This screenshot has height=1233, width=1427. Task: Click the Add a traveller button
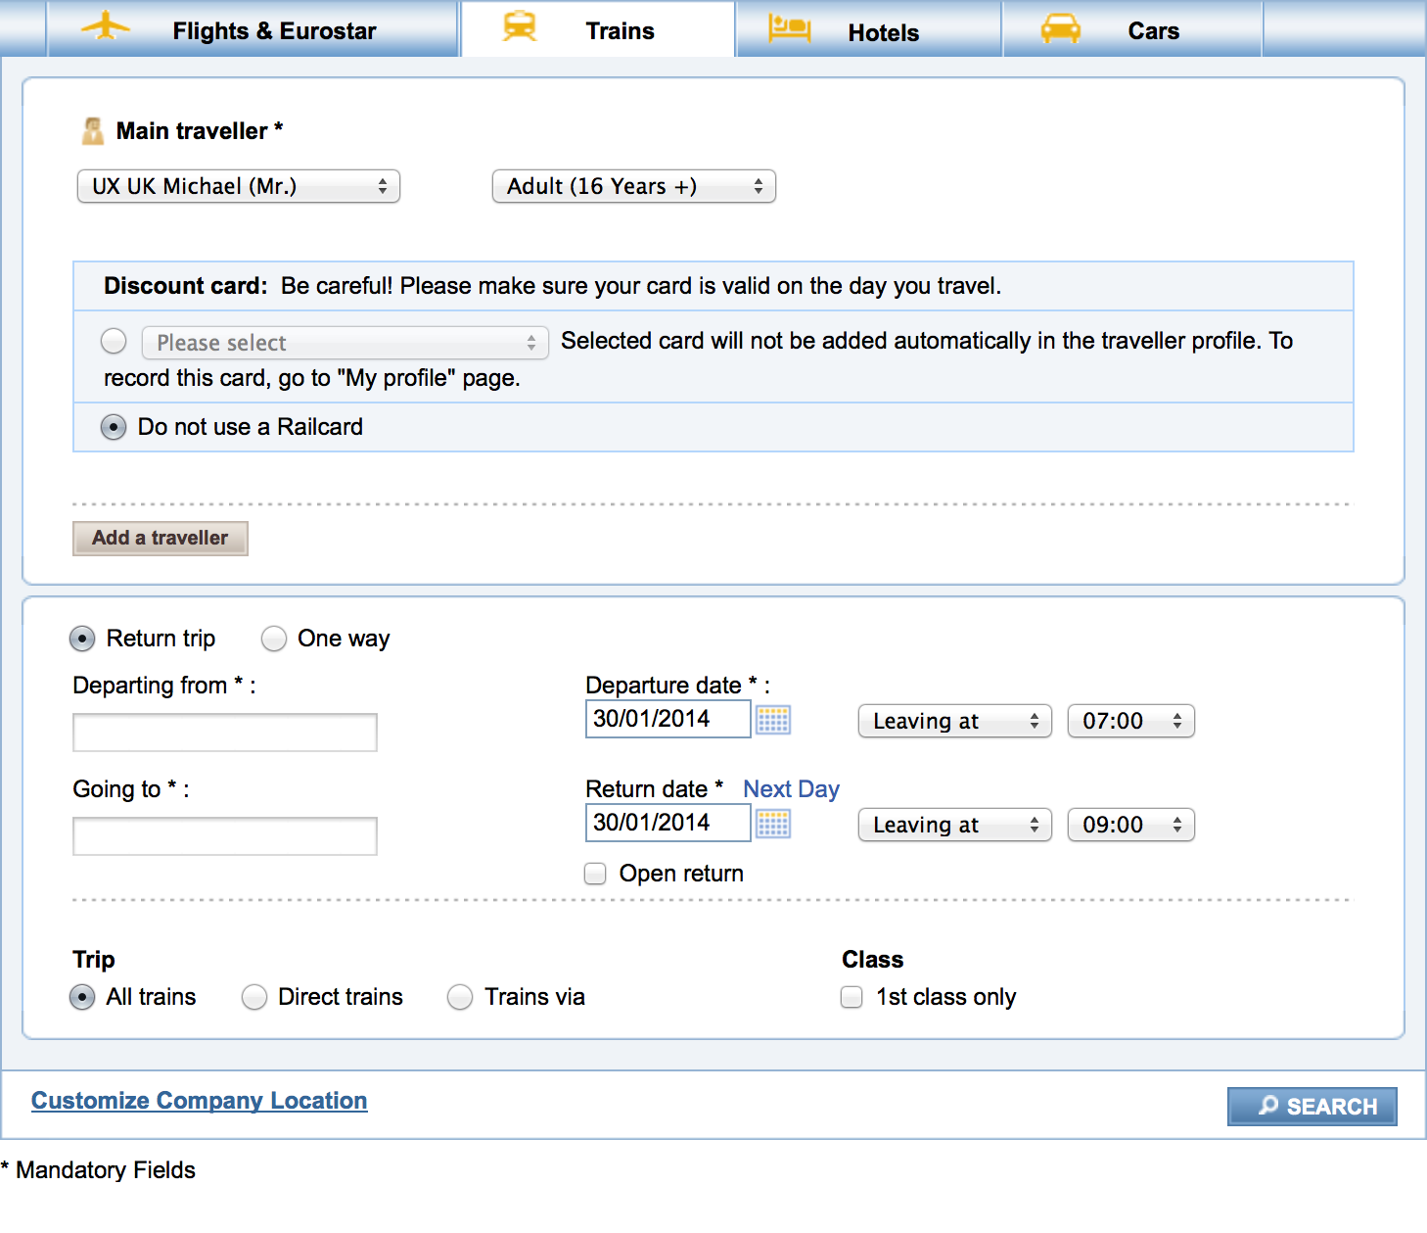[x=161, y=538]
